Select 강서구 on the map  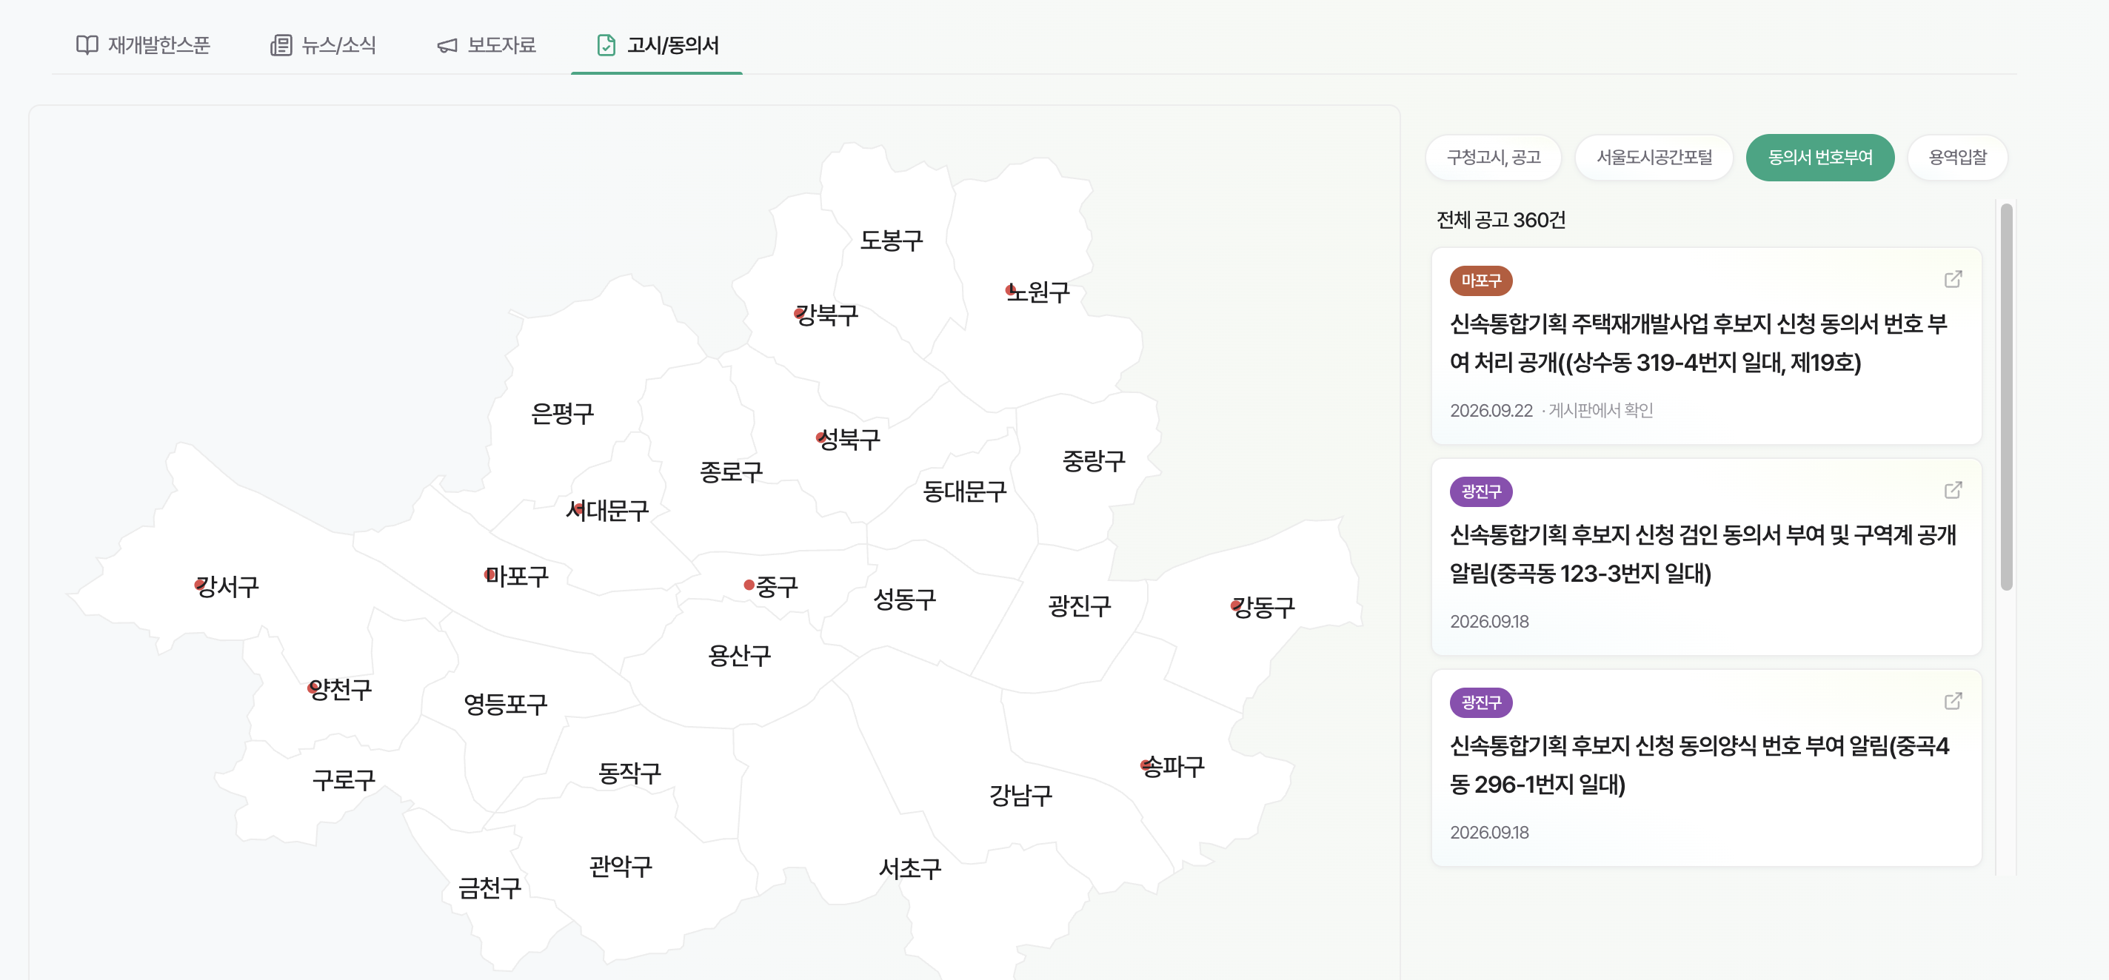click(x=227, y=585)
